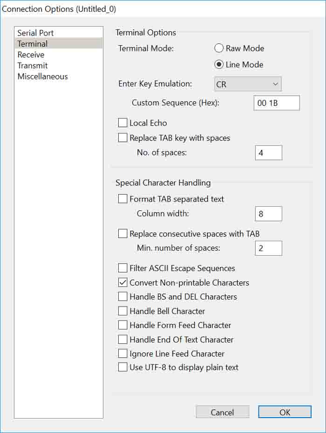Click the Column width input field
Viewport: 326px width, 433px height.
[x=269, y=214]
